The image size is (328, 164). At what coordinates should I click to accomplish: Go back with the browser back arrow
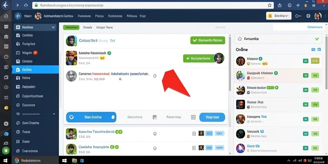pos(6,4)
